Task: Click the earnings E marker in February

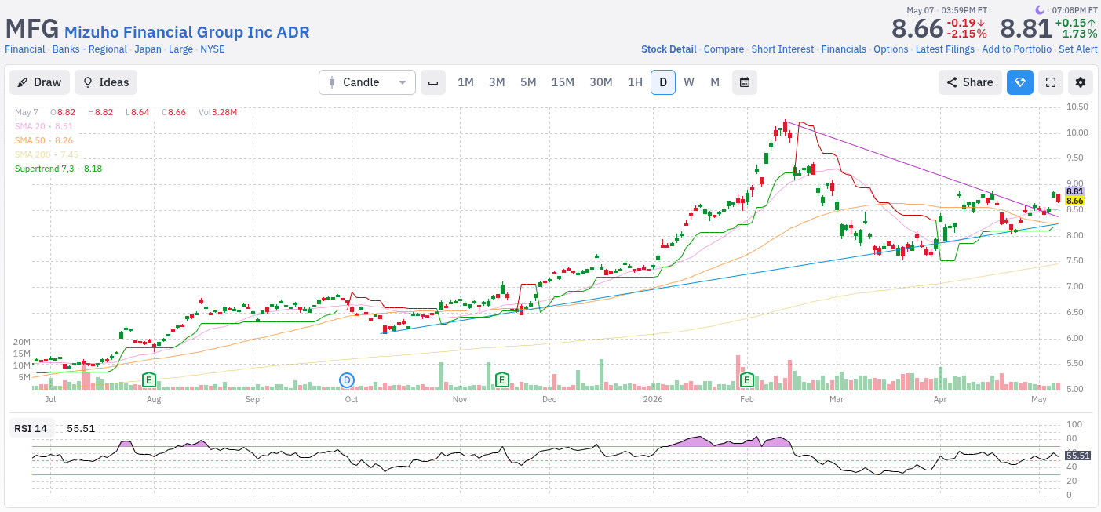Action: click(x=747, y=379)
